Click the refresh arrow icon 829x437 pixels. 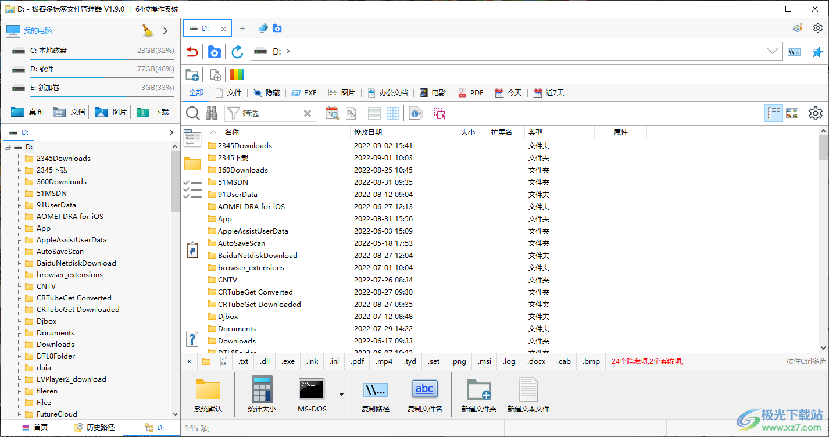237,52
